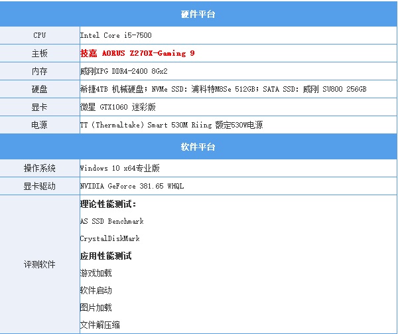Image resolution: width=398 pixels, height=334 pixels.
Task: Select the 显卡驱动 row label
Action: click(39, 186)
